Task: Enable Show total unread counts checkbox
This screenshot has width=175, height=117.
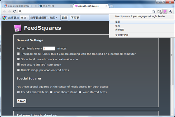Action: [x=18, y=59]
